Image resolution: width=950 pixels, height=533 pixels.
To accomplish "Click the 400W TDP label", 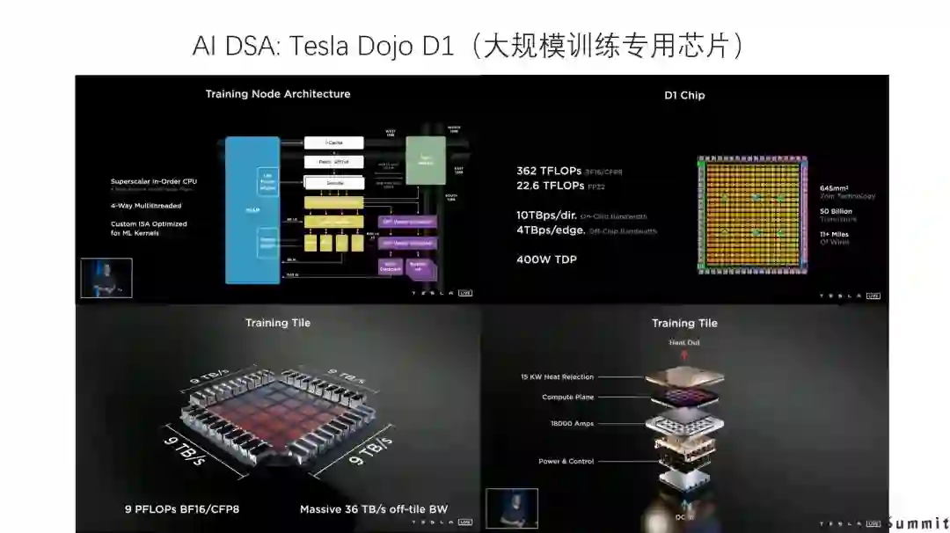I will tap(546, 259).
